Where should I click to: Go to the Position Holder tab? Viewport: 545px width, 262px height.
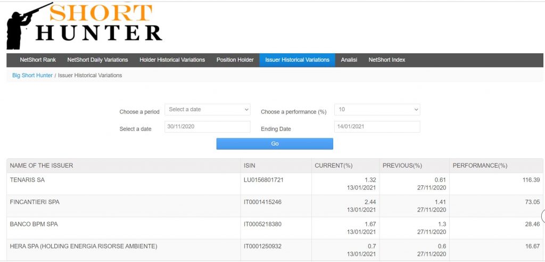pyautogui.click(x=235, y=60)
